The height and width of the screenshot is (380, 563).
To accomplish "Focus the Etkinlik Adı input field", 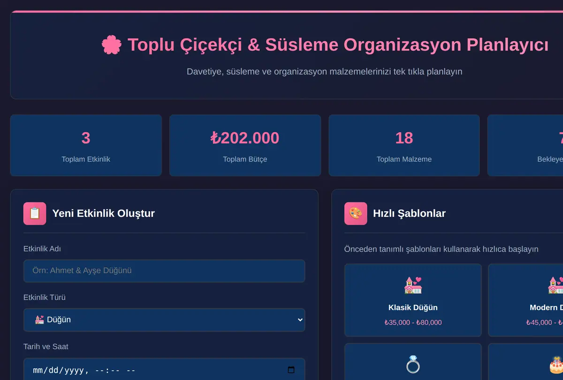I will [x=164, y=271].
